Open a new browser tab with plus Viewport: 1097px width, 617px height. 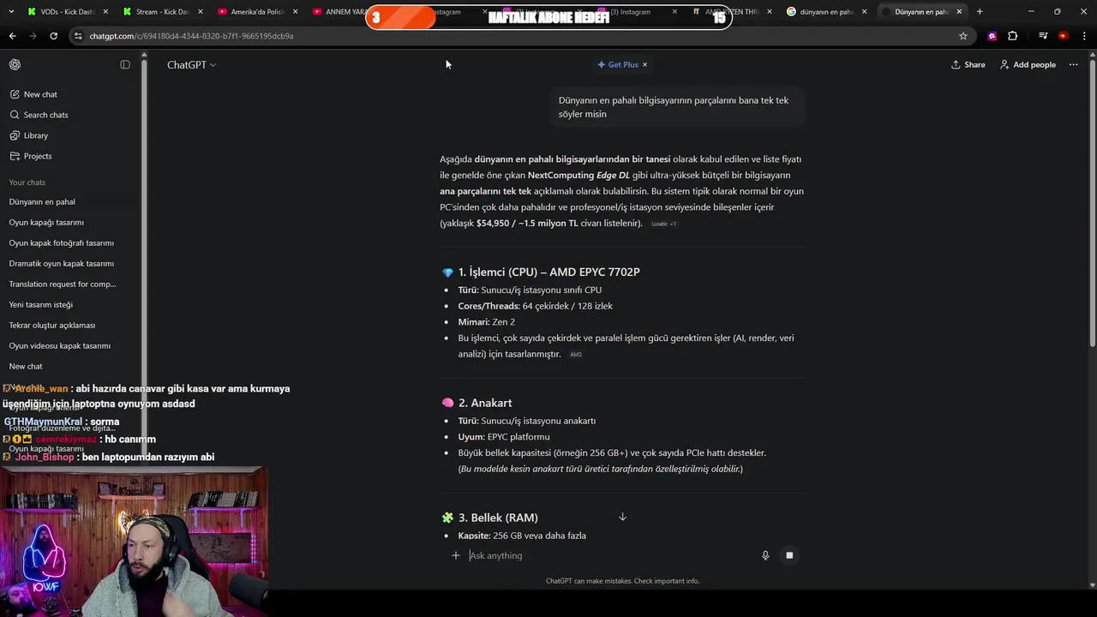980,12
